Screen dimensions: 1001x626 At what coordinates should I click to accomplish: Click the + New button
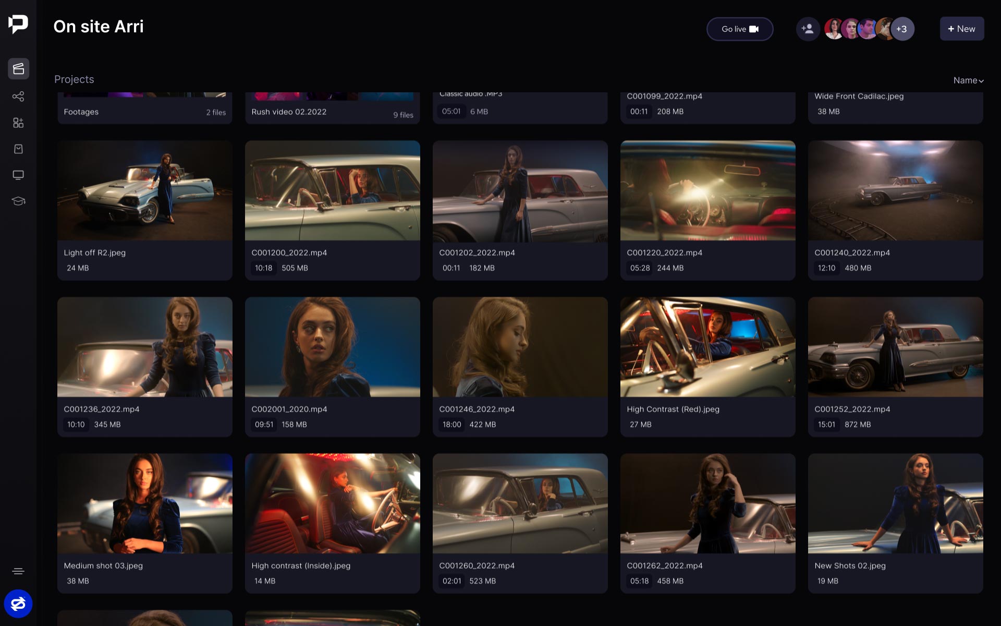[962, 29]
